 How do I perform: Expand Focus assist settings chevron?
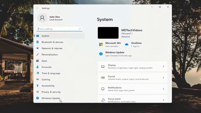coord(163,100)
